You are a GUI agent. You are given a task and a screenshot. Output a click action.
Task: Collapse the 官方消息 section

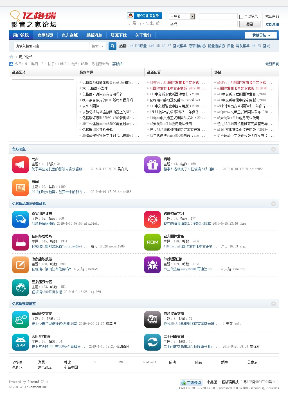273,149
